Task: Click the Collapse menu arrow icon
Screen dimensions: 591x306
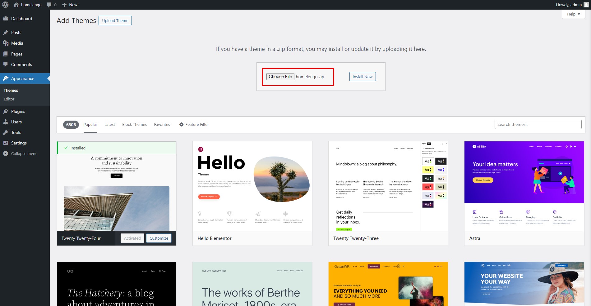Action: tap(6, 153)
